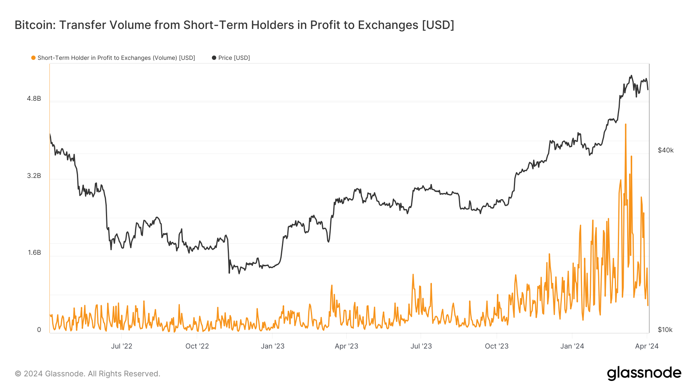Select the Apr '23 x-axis label
The width and height of the screenshot is (696, 391).
(346, 346)
